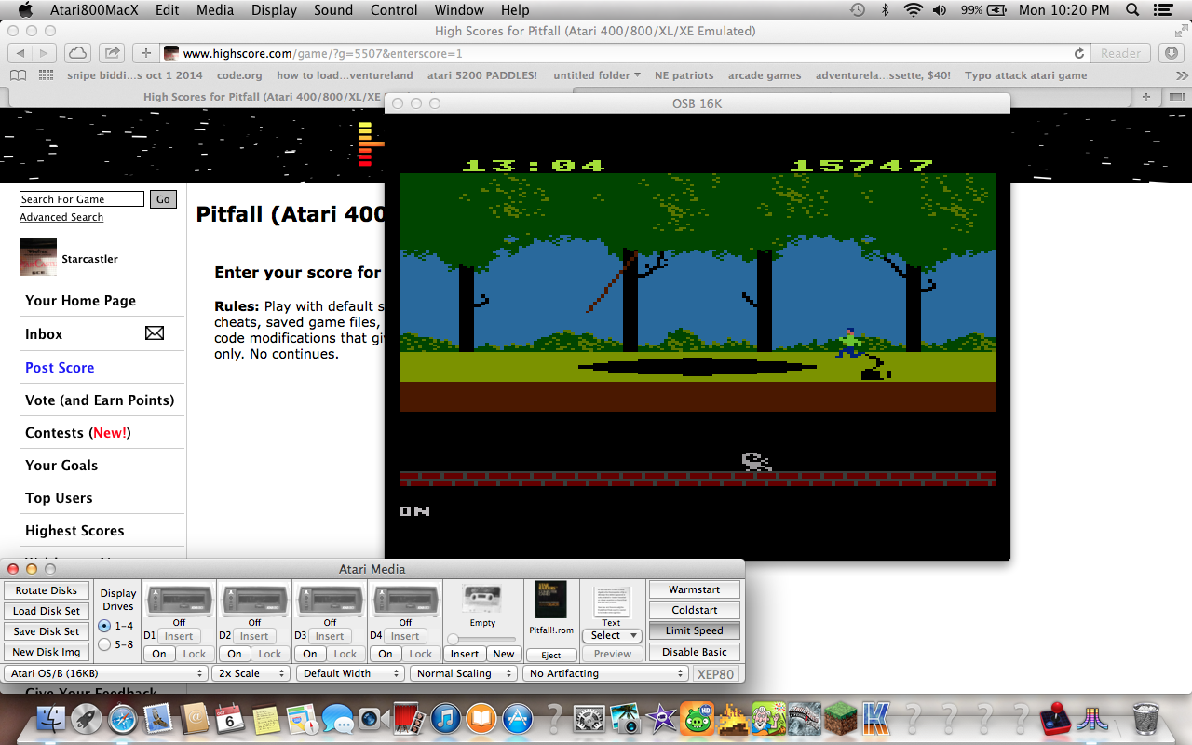Screen dimensions: 1192x745
Task: Select Display Drives 5-8 radio button
Action: [104, 644]
